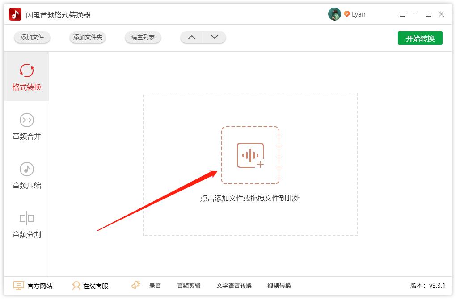This screenshot has width=456, height=299.
Task: Click 清空列表 to clear the list
Action: [143, 37]
